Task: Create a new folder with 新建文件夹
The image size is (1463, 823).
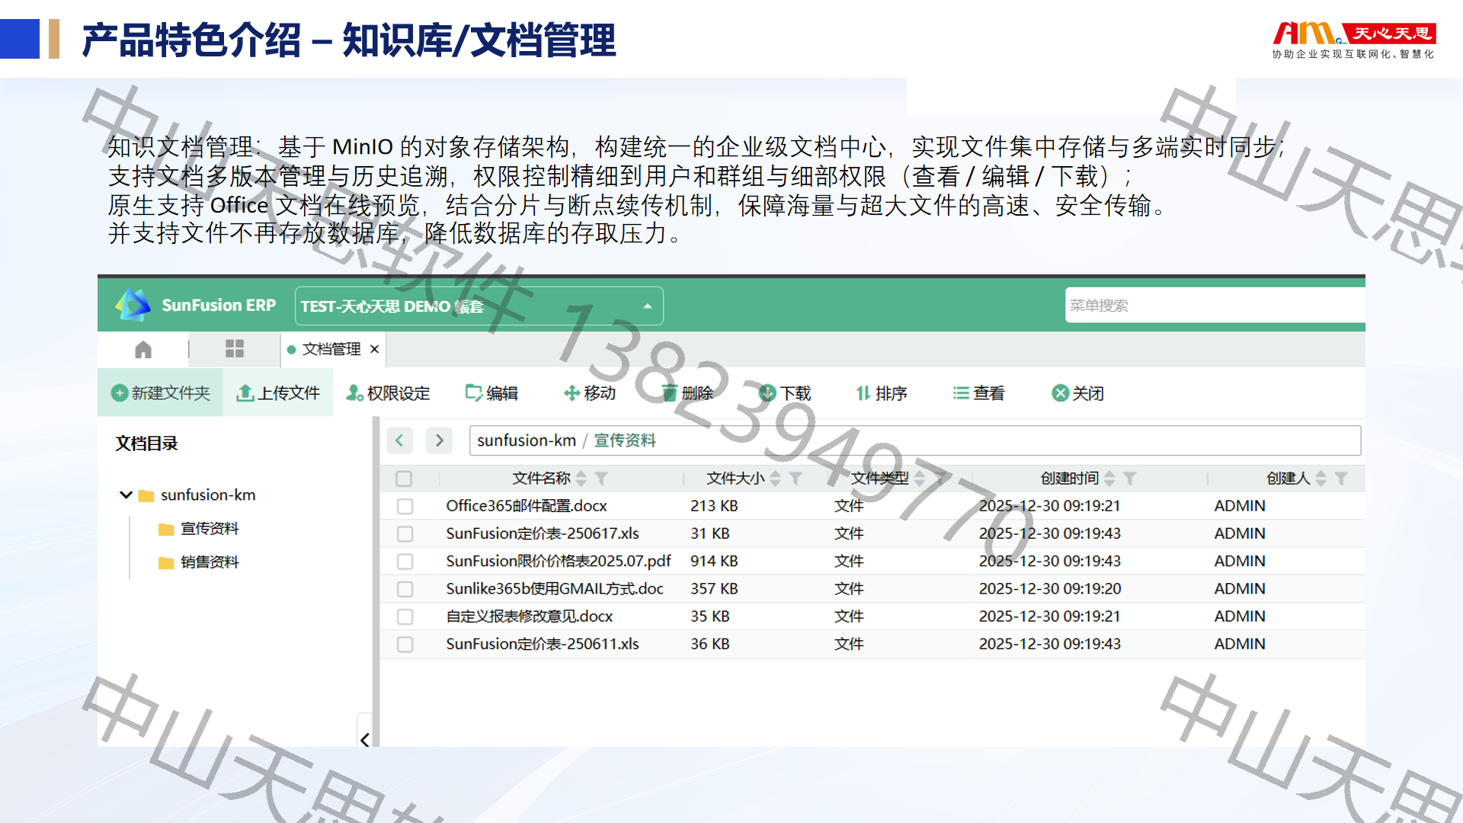Action: click(161, 393)
